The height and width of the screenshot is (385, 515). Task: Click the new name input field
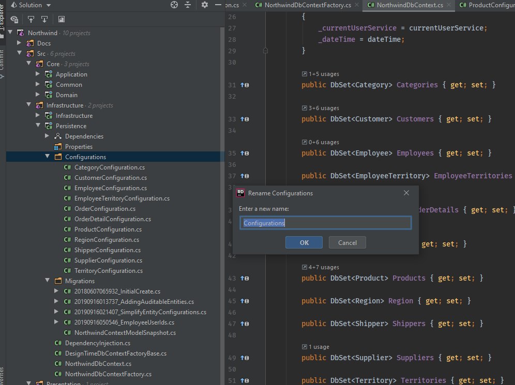point(325,223)
